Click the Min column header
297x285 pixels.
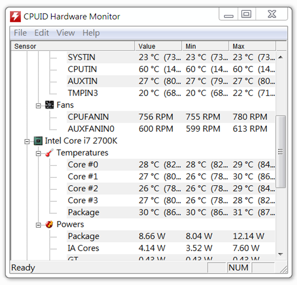coord(205,46)
